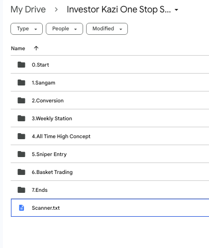Click the 4.All Time High Concept folder icon
209x248 pixels.
pyautogui.click(x=21, y=136)
